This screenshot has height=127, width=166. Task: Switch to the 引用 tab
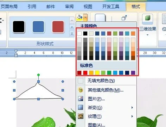[32, 6]
